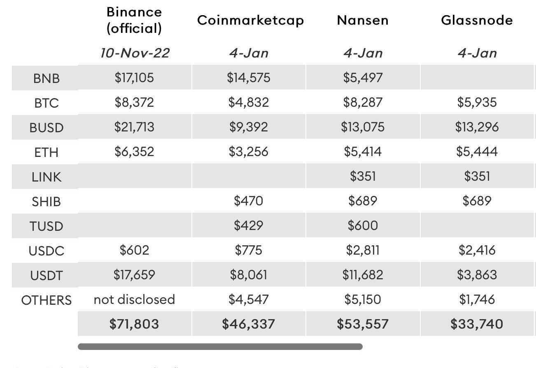The width and height of the screenshot is (536, 368).
Task: Click the TUSD row label
Action: click(46, 226)
